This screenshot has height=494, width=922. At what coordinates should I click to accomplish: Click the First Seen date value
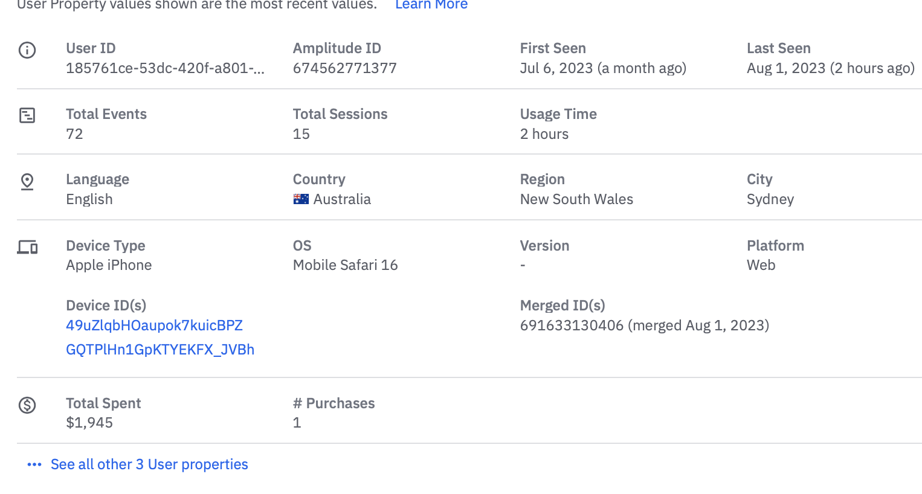(x=602, y=68)
